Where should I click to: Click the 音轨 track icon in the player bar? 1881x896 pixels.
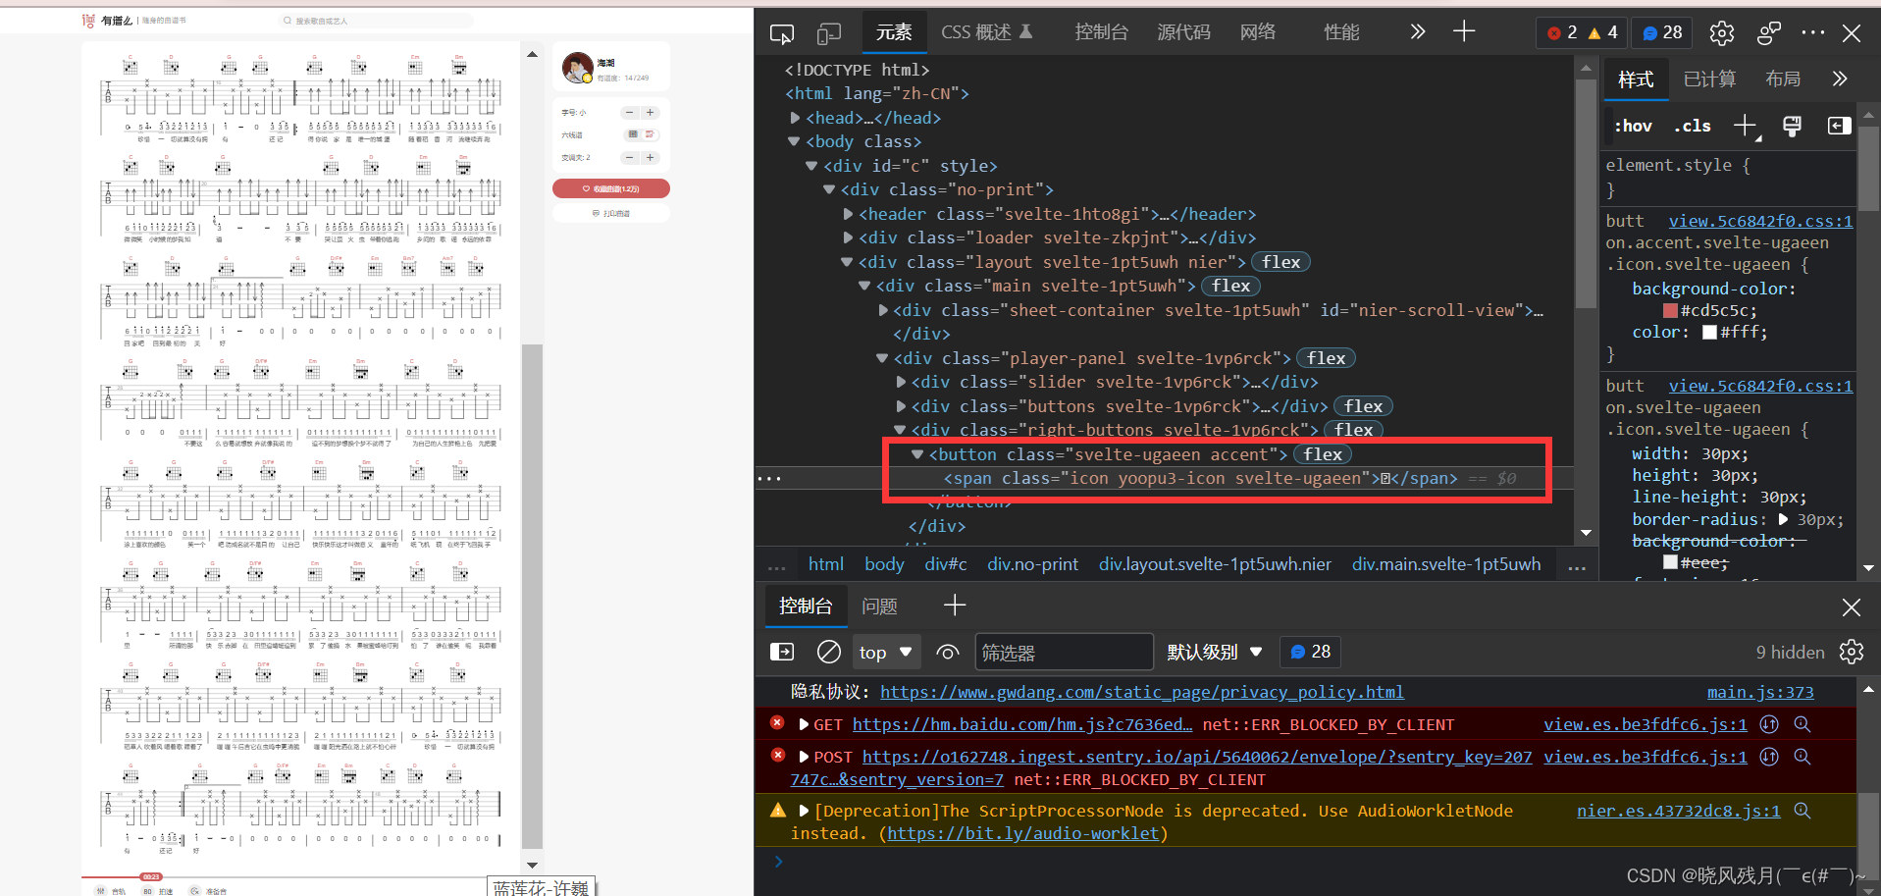100,891
